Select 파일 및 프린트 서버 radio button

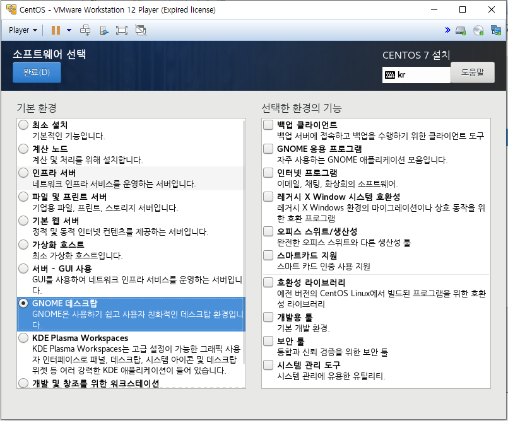(x=23, y=197)
